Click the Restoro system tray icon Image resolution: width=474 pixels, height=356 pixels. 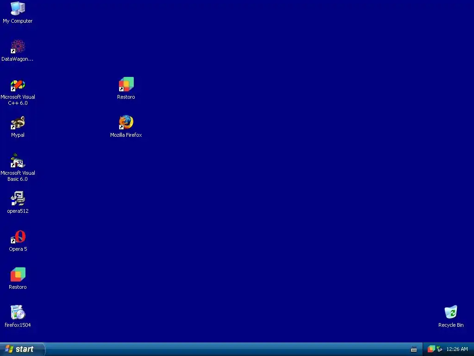pyautogui.click(x=431, y=349)
